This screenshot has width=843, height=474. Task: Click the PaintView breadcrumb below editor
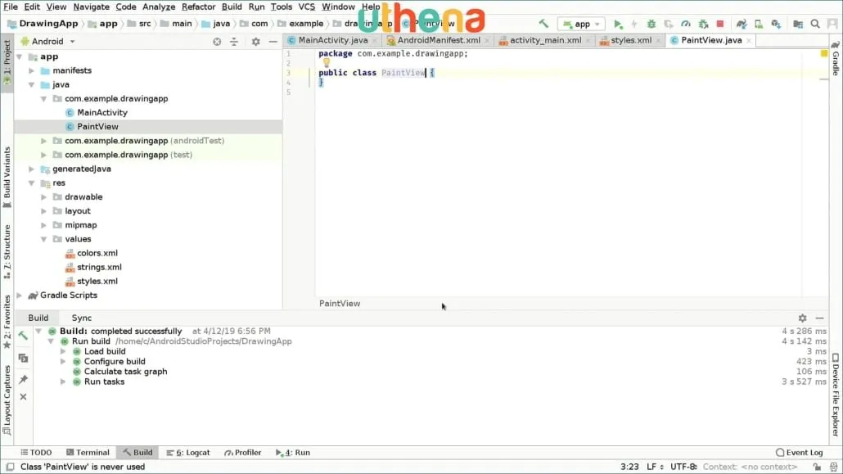tap(340, 304)
